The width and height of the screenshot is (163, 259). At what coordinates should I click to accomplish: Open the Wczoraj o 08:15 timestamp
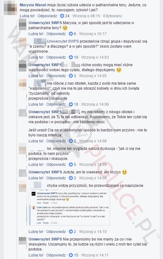pyautogui.click(x=86, y=16)
